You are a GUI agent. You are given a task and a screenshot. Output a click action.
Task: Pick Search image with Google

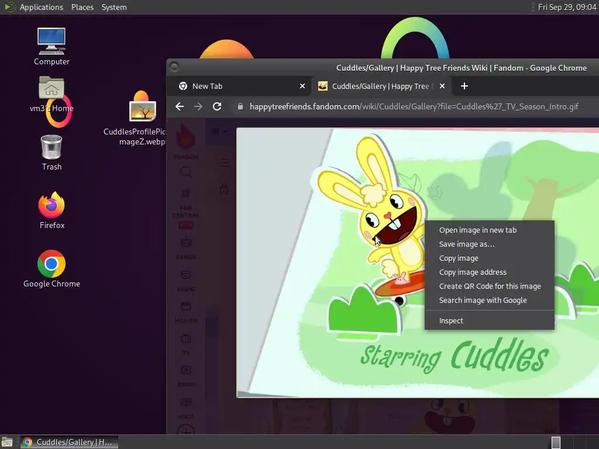[x=490, y=301]
